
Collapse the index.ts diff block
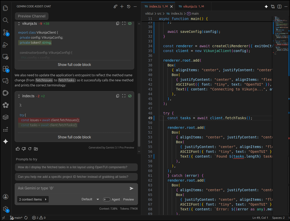click(19, 96)
